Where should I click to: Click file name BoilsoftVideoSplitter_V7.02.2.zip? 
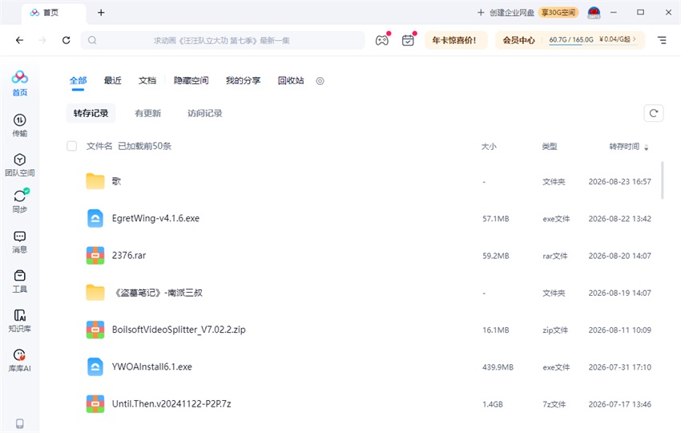(179, 330)
